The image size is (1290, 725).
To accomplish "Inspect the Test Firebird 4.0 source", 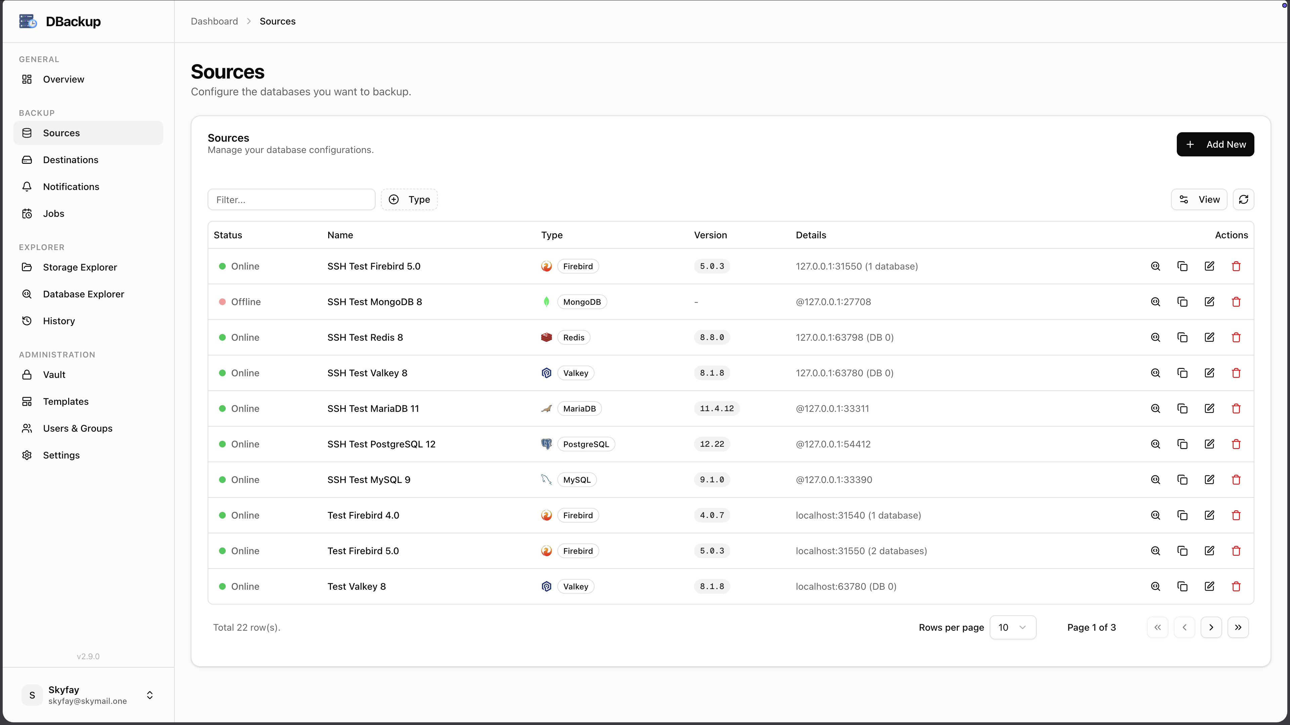I will 1155,515.
